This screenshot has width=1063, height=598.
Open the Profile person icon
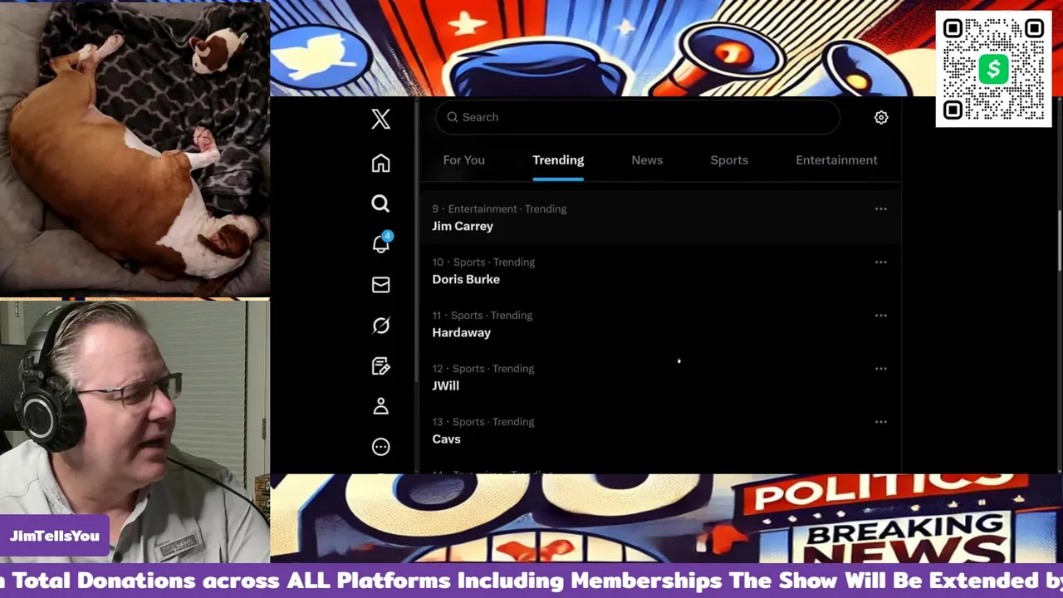pyautogui.click(x=380, y=406)
